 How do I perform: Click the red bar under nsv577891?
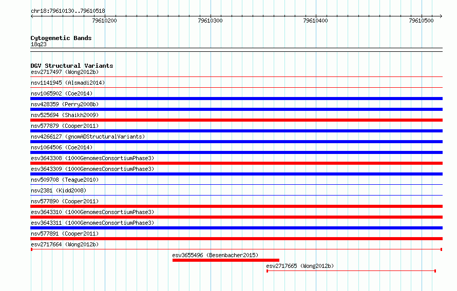coord(236,239)
